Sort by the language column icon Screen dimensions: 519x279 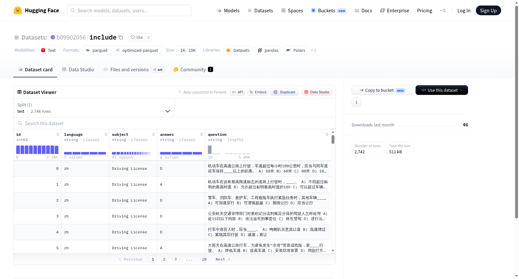click(106, 134)
